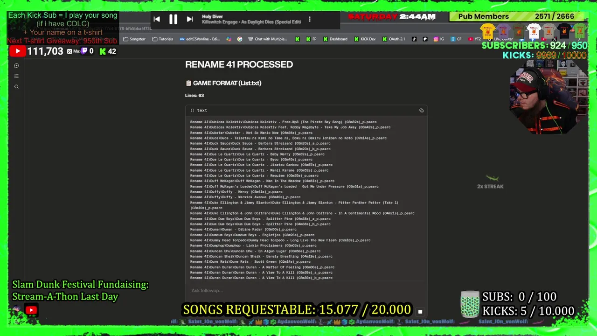Select the Duman Dibine Kadar line
The image size is (597, 336).
pos(243,230)
